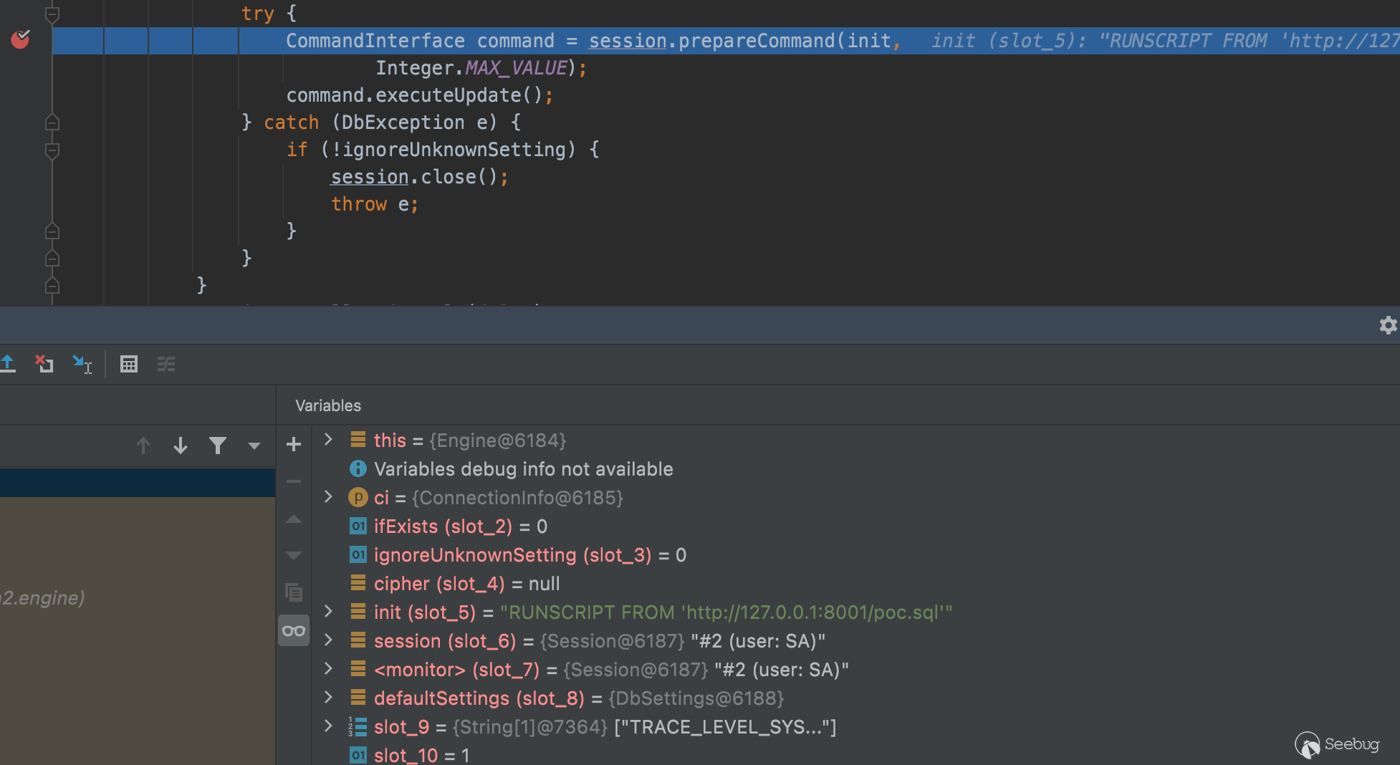Expand the ci ConnectionInfo variable

pyautogui.click(x=328, y=497)
